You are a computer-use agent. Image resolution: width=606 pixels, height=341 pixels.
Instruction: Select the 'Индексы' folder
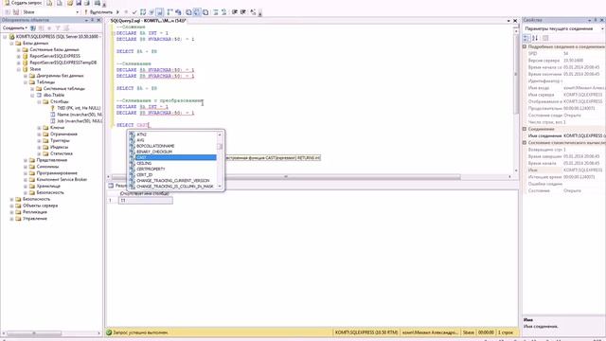click(59, 148)
